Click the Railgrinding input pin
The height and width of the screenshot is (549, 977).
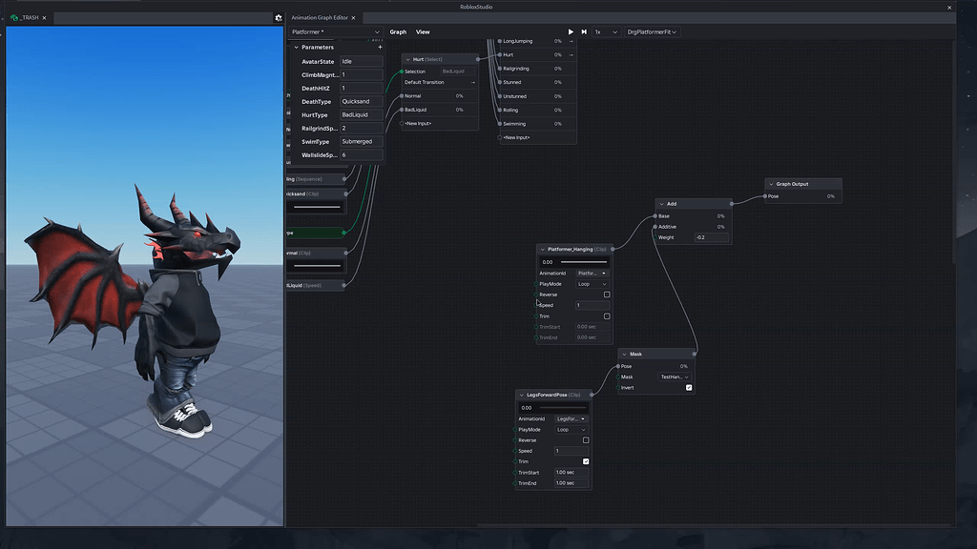500,69
